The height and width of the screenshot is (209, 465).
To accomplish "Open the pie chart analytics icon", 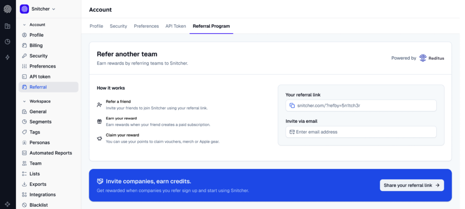I will tap(7, 42).
